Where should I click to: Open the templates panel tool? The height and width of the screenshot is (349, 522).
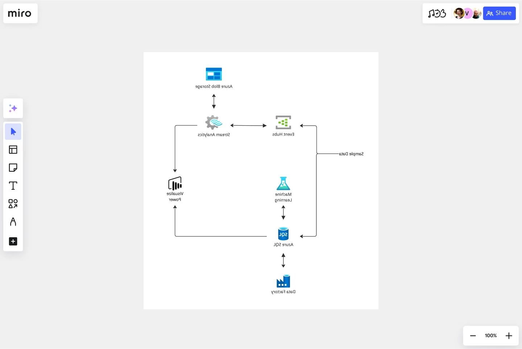click(x=13, y=150)
